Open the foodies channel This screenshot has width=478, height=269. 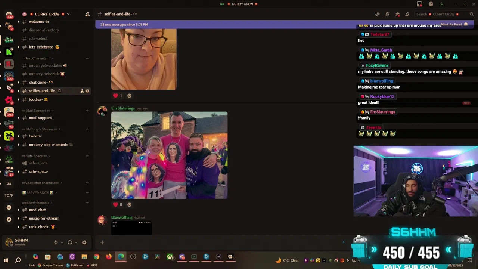coord(38,99)
